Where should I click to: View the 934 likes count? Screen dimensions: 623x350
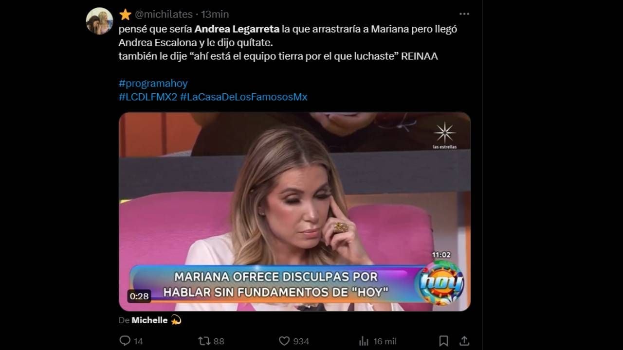coord(301,341)
